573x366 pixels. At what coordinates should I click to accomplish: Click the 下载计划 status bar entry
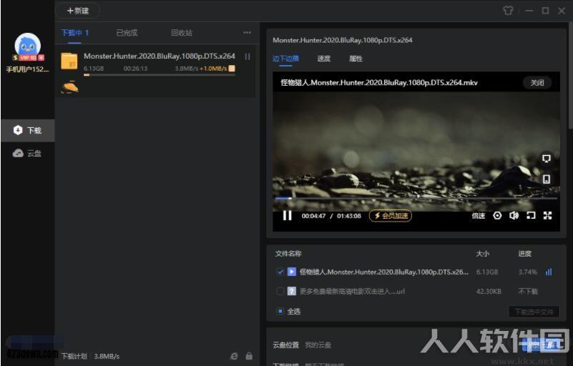click(x=74, y=356)
